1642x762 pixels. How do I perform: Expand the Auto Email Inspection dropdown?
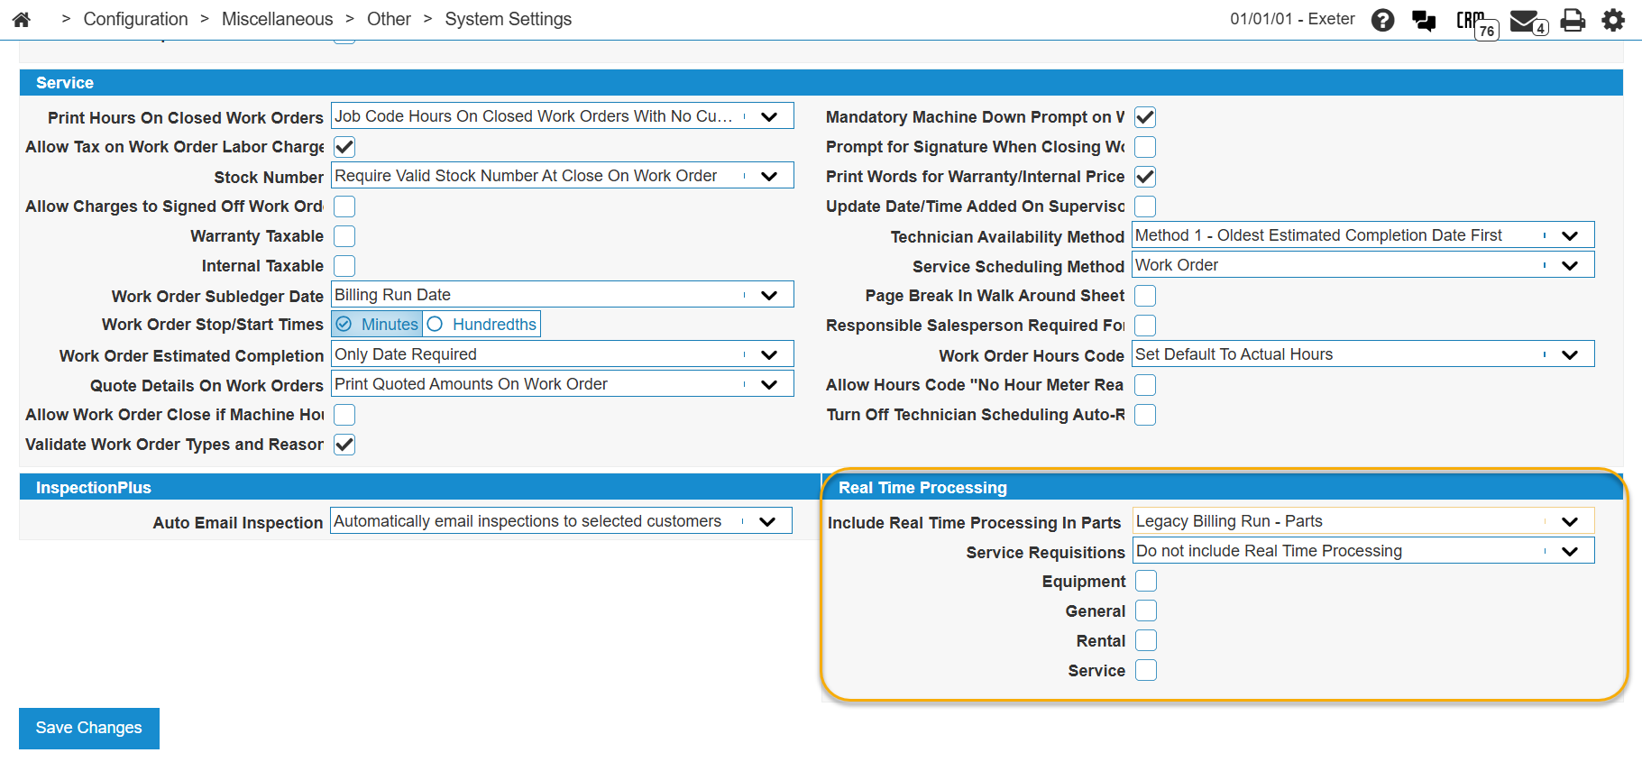[766, 521]
